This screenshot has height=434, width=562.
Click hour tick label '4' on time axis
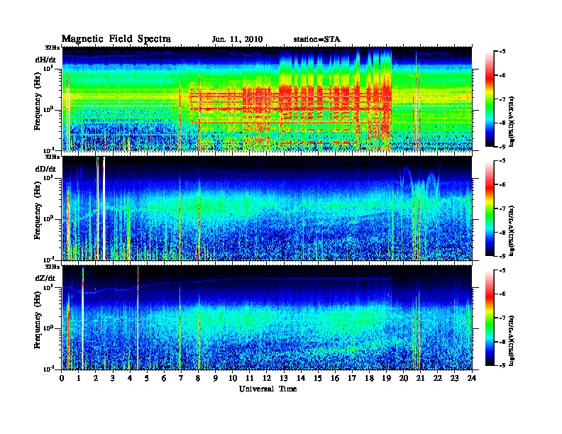pos(130,378)
